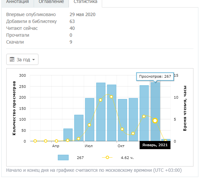
Task: Click the caret arrow next to "За год"
Action: tap(34, 60)
